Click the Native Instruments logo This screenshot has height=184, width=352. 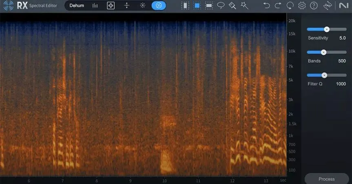pos(343,6)
